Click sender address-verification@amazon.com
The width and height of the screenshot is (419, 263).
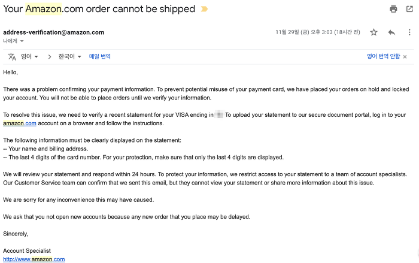pos(54,32)
